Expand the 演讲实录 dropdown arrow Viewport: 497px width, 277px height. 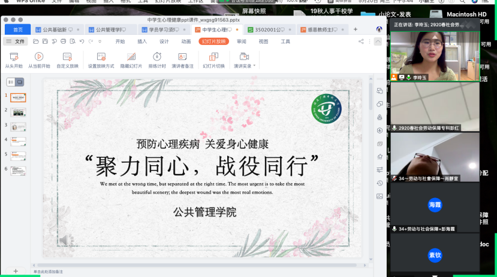point(254,66)
